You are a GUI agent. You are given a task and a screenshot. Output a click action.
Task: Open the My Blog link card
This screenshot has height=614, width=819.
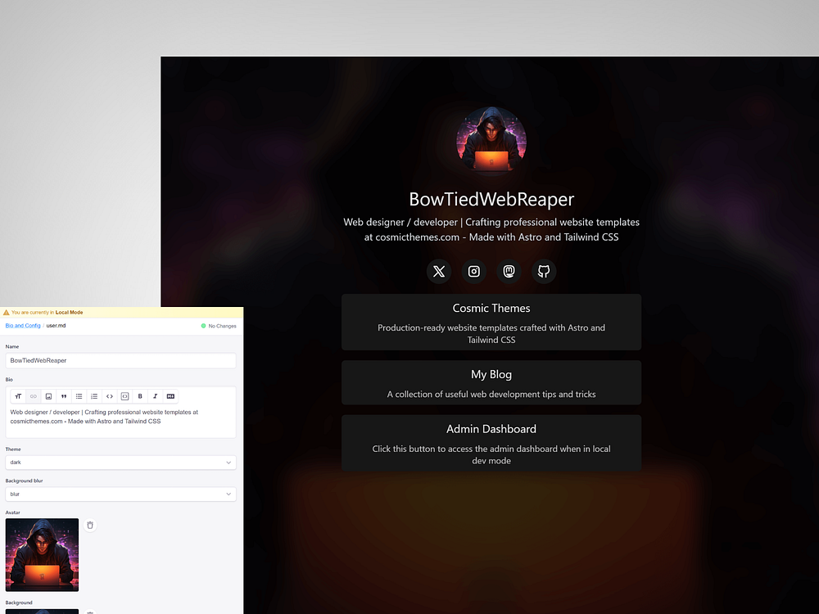tap(491, 382)
